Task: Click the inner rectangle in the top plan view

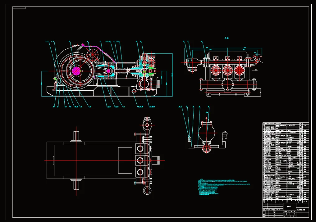Action: (x=125, y=160)
